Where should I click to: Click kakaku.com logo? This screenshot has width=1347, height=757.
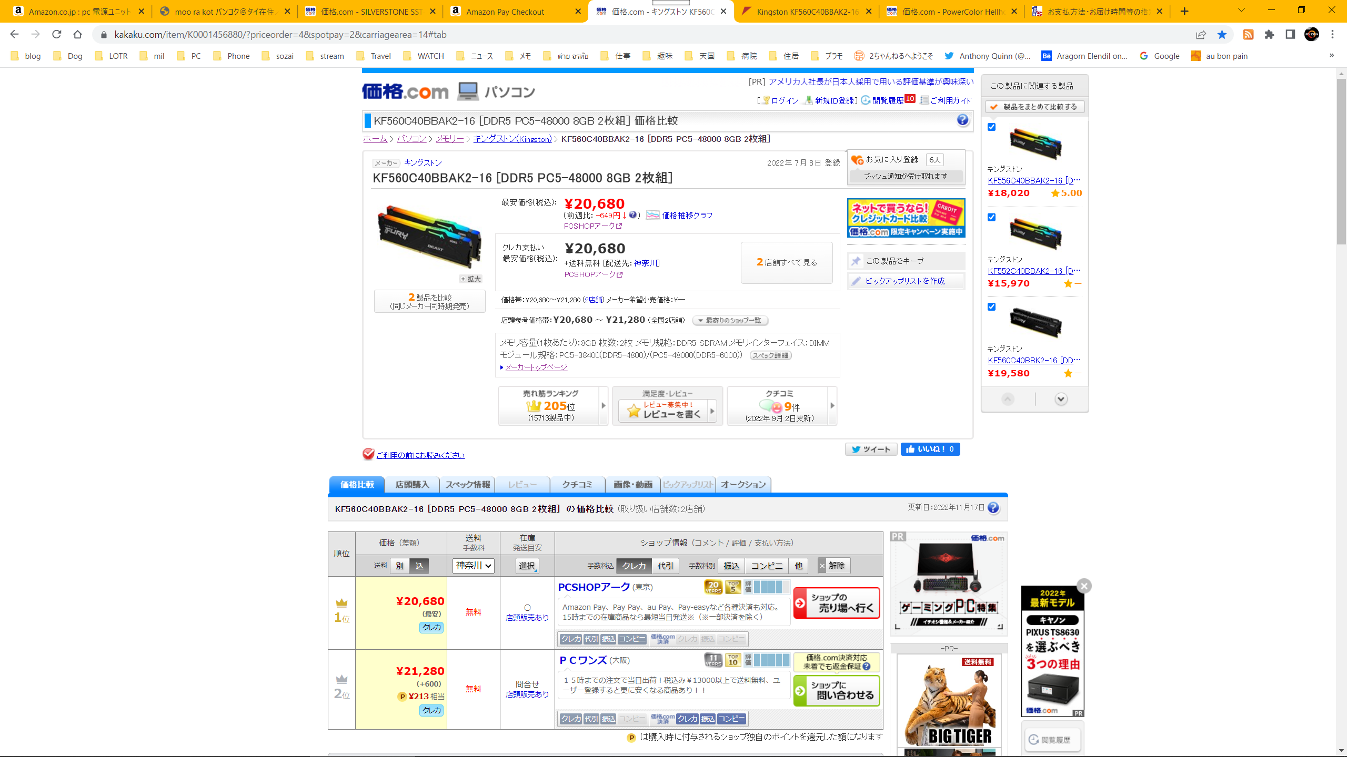[405, 91]
